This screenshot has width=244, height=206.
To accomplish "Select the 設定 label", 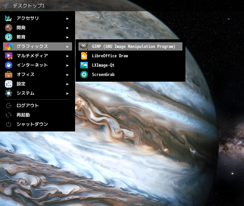I will point(21,84).
